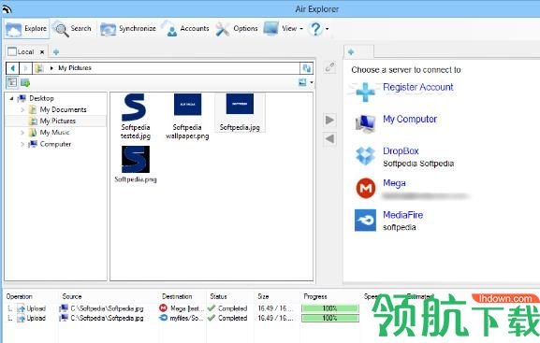Click the Status column header
Screen dimensions: 540x343
tap(218, 296)
